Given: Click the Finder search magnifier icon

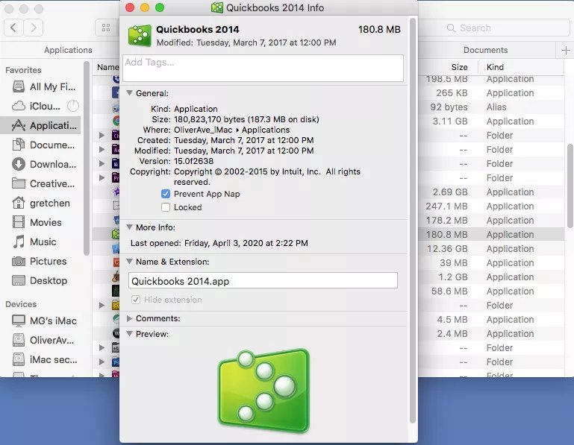Looking at the screenshot, I should click(451, 28).
